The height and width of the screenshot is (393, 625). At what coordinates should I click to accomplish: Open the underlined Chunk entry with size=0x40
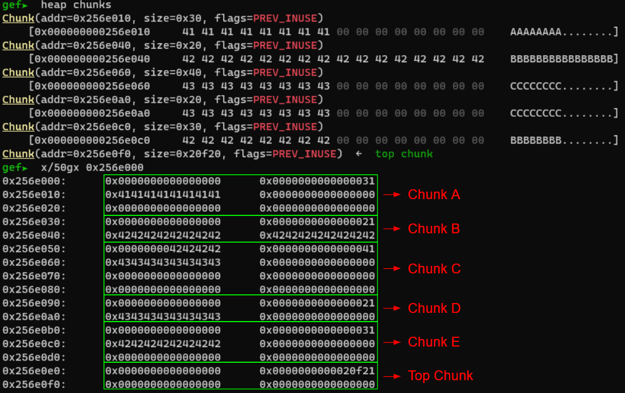pyautogui.click(x=17, y=73)
